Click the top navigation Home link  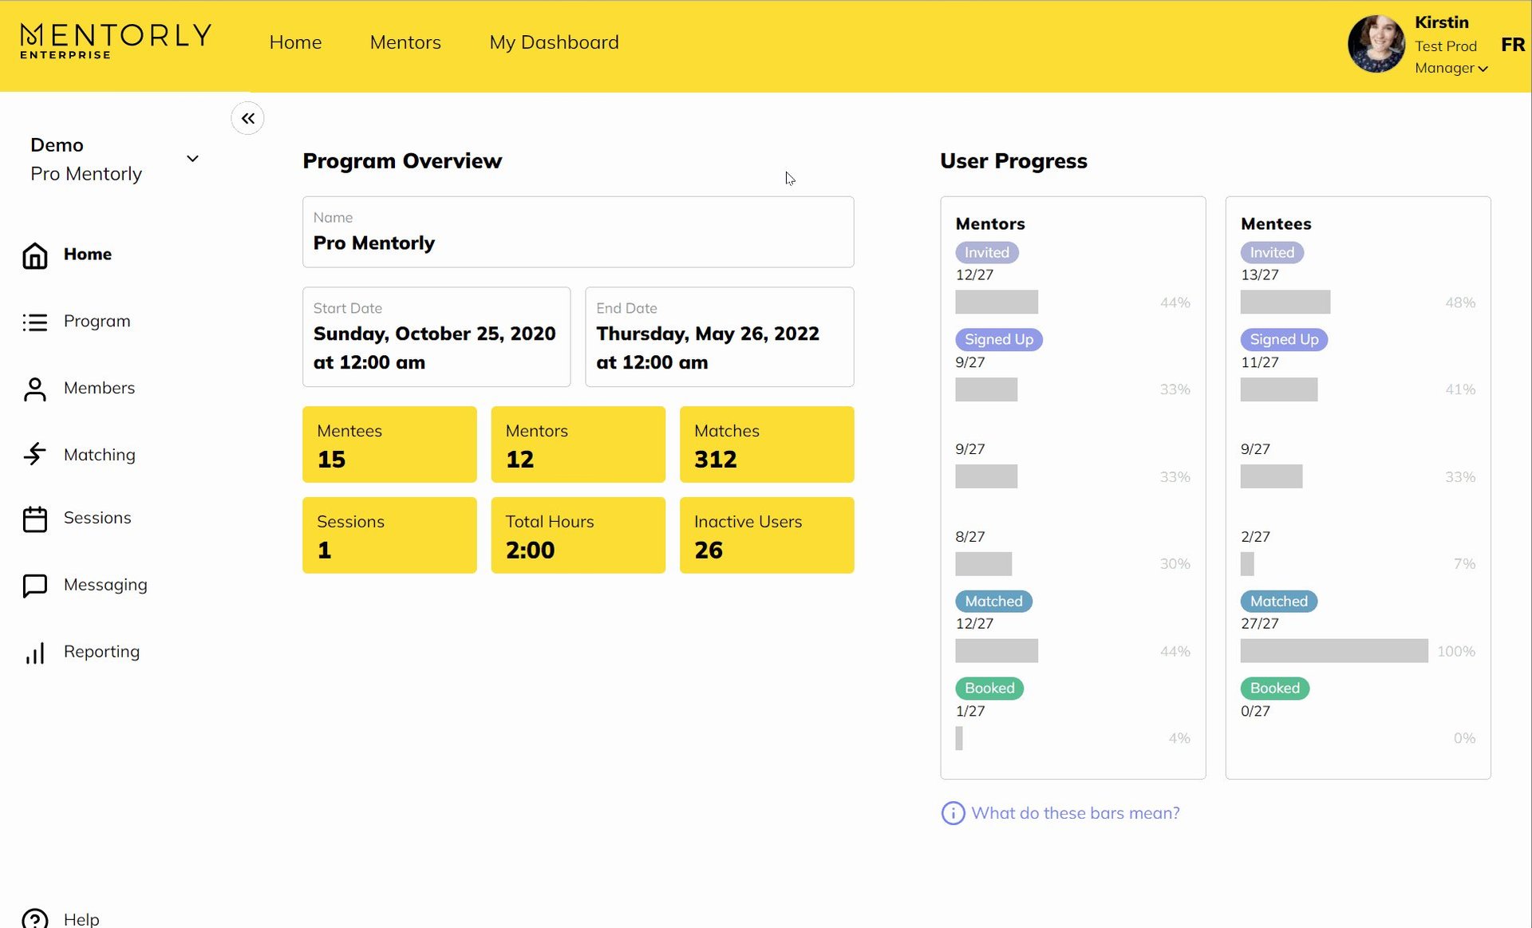[x=295, y=42]
